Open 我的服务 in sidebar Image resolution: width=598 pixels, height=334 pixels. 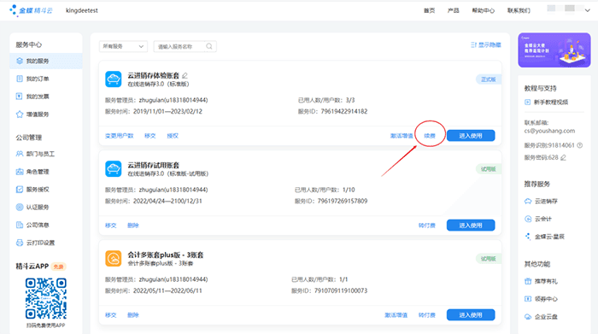(x=46, y=61)
